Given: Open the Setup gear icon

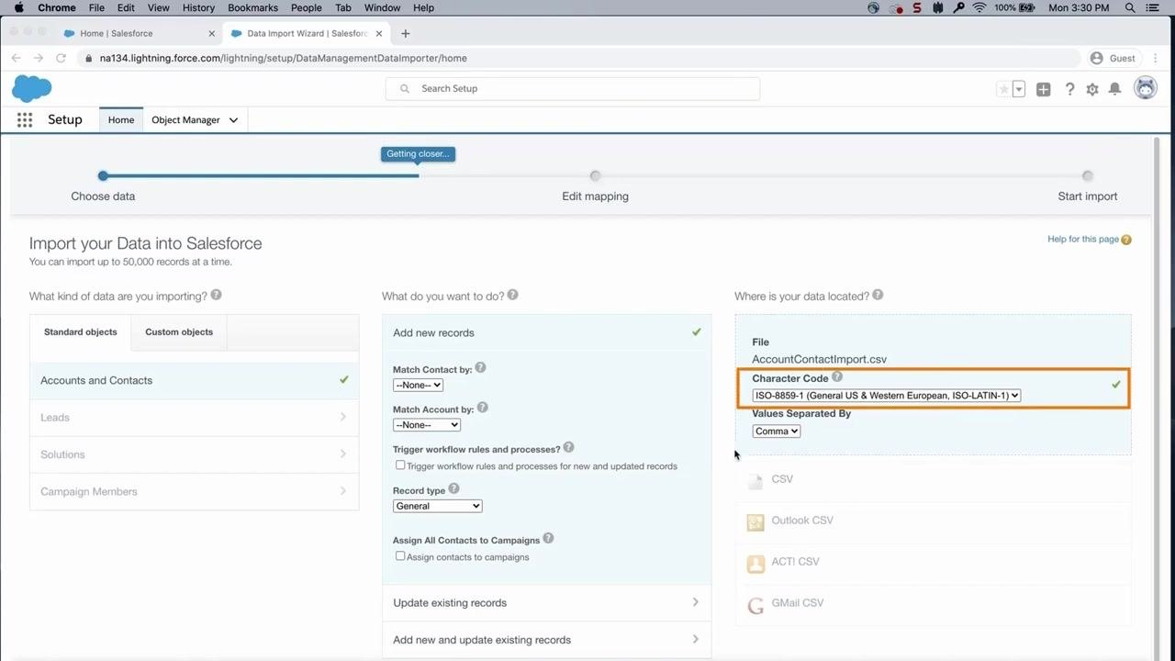Looking at the screenshot, I should coord(1092,89).
